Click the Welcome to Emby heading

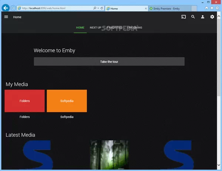[54, 50]
